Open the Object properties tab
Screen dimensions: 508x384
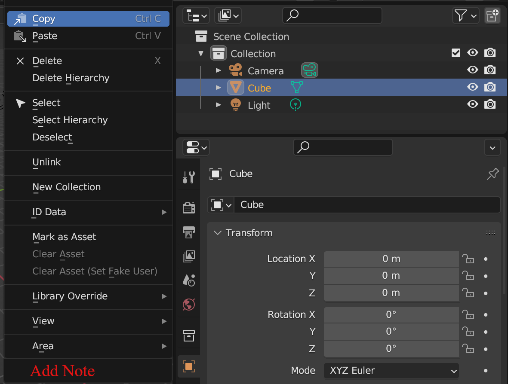click(x=188, y=366)
